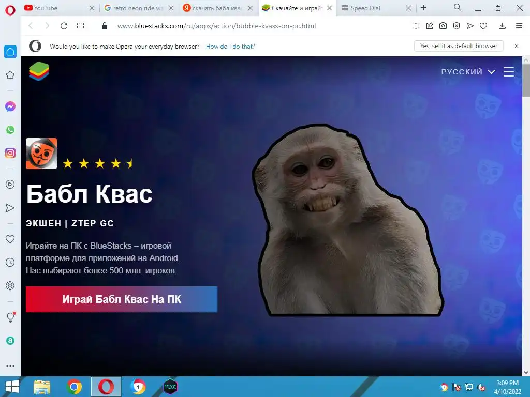Image resolution: width=530 pixels, height=397 pixels.
Task: Open the BlueStacks hamburger menu
Action: [x=509, y=71]
